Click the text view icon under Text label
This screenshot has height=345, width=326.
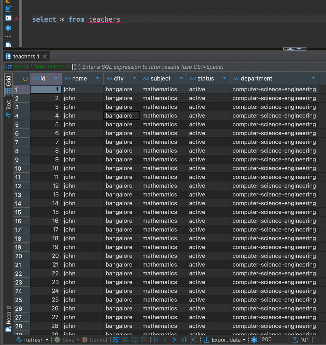(x=8, y=115)
